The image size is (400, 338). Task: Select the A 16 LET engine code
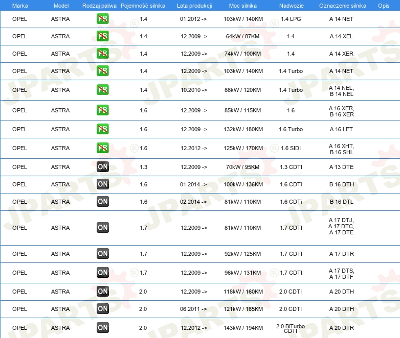341,129
